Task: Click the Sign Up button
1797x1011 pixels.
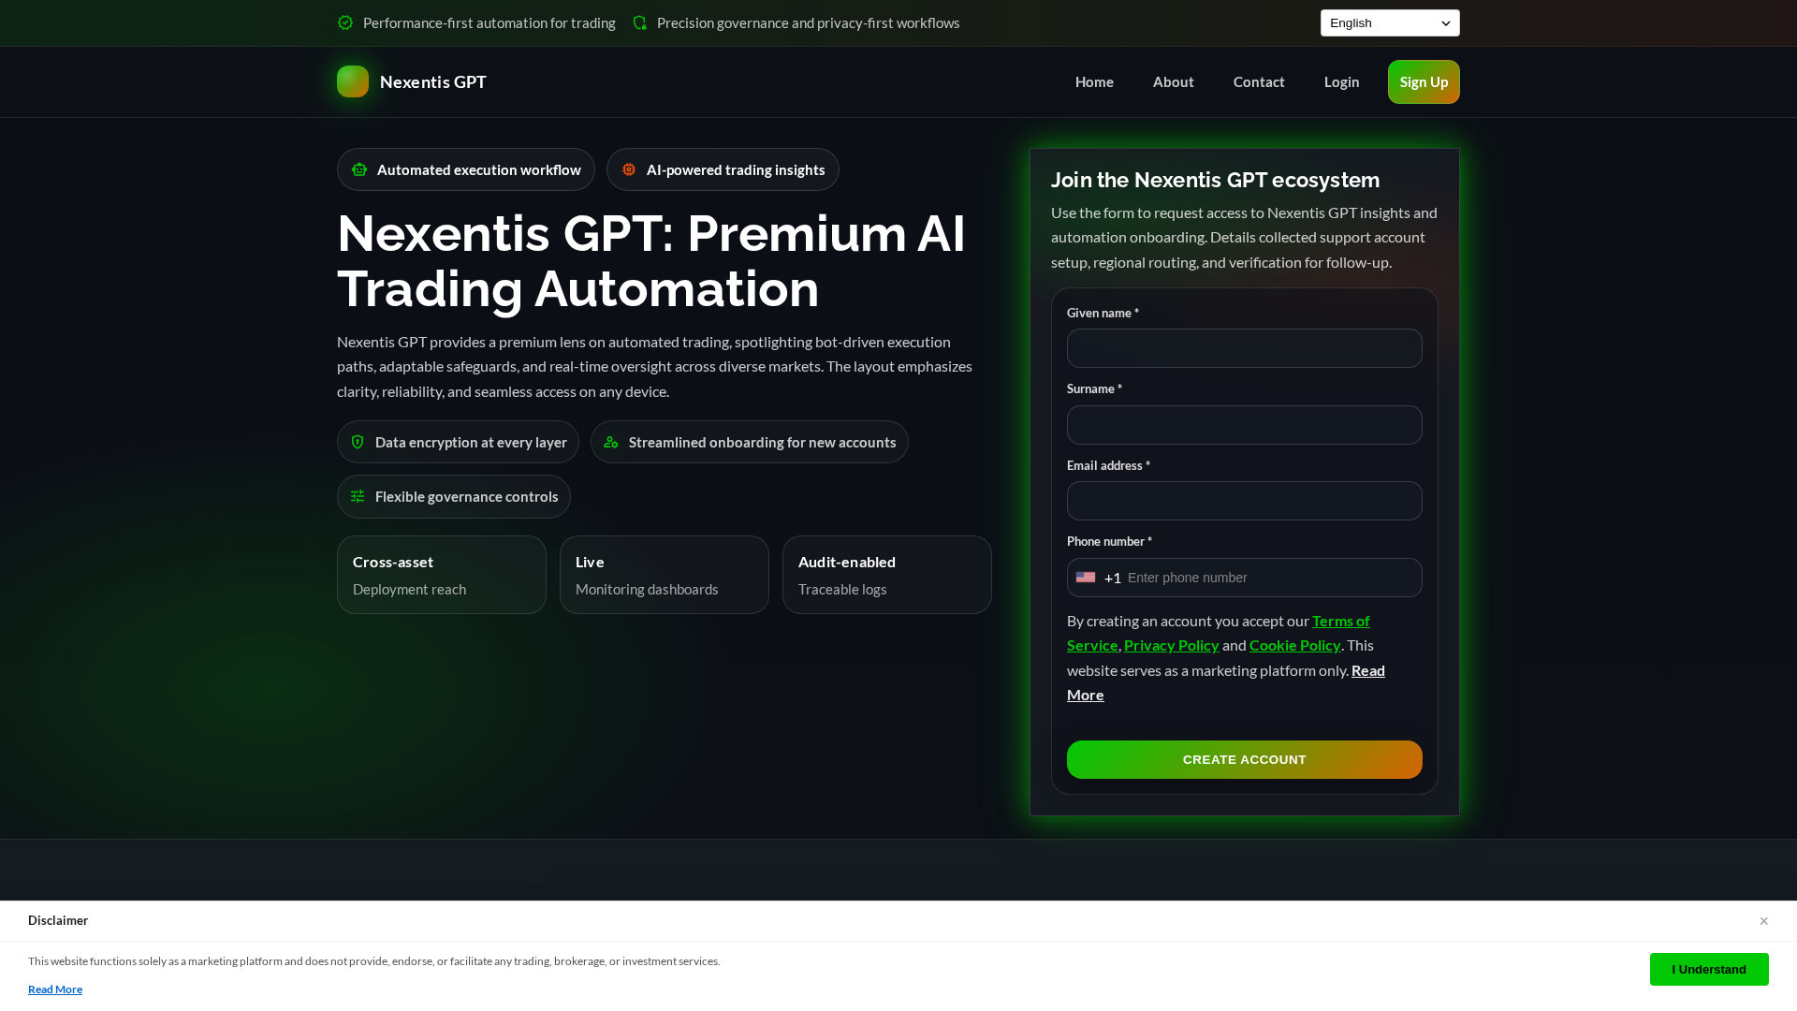Action: click(x=1424, y=81)
